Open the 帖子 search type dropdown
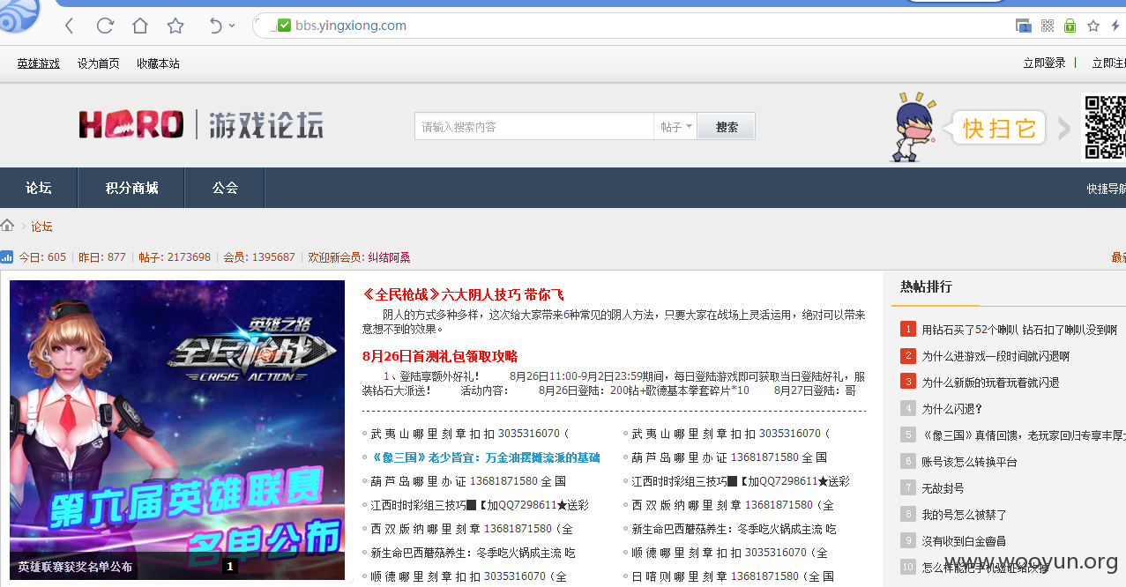The height and width of the screenshot is (587, 1126). 676,127
